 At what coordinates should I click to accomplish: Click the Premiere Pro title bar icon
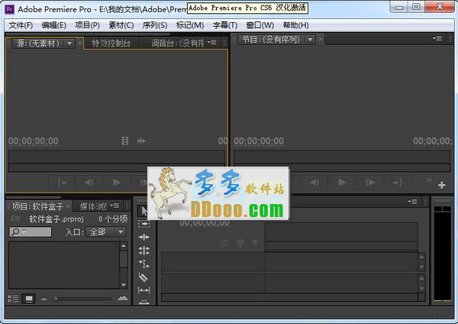10,9
